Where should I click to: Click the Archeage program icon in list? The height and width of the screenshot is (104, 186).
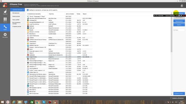click(28, 20)
